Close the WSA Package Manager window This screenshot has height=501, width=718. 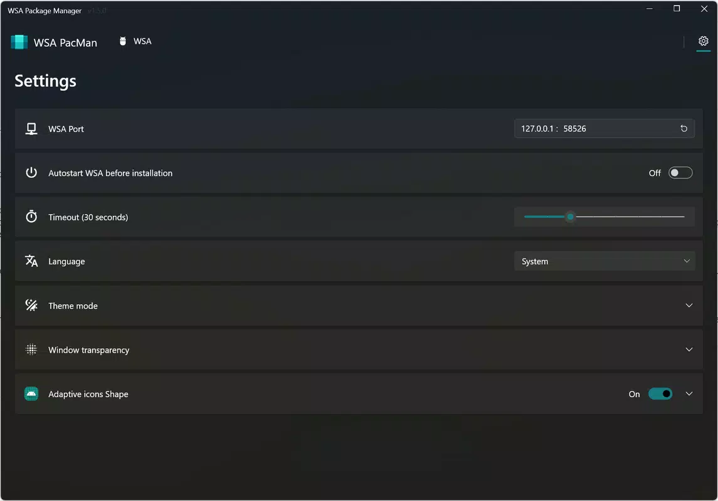[704, 9]
